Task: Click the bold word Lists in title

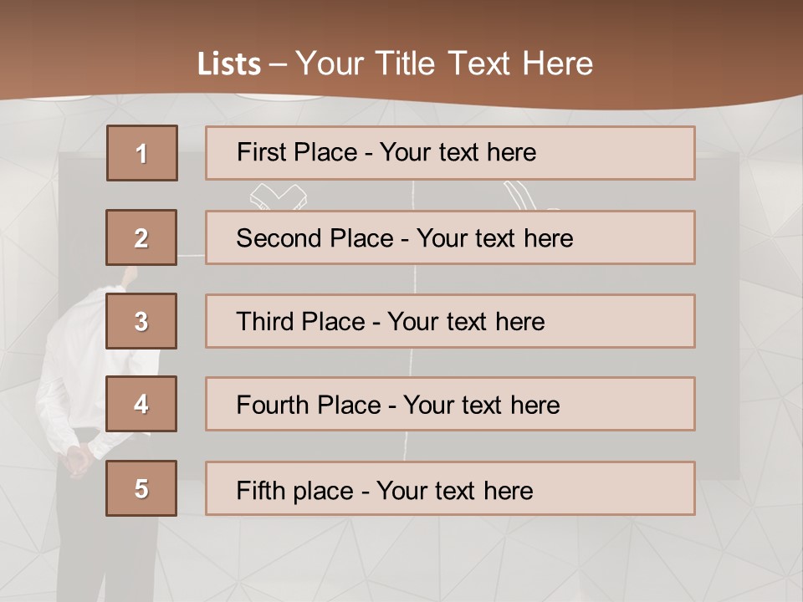Action: point(229,64)
